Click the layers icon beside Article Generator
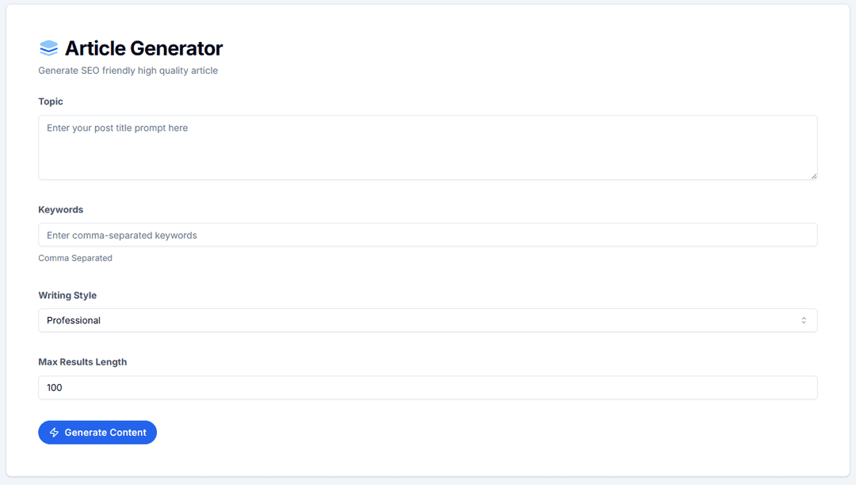 point(48,48)
